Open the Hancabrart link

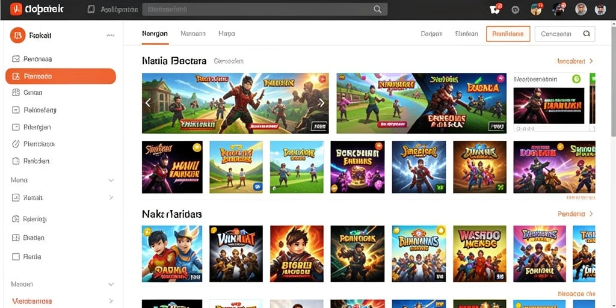click(570, 61)
